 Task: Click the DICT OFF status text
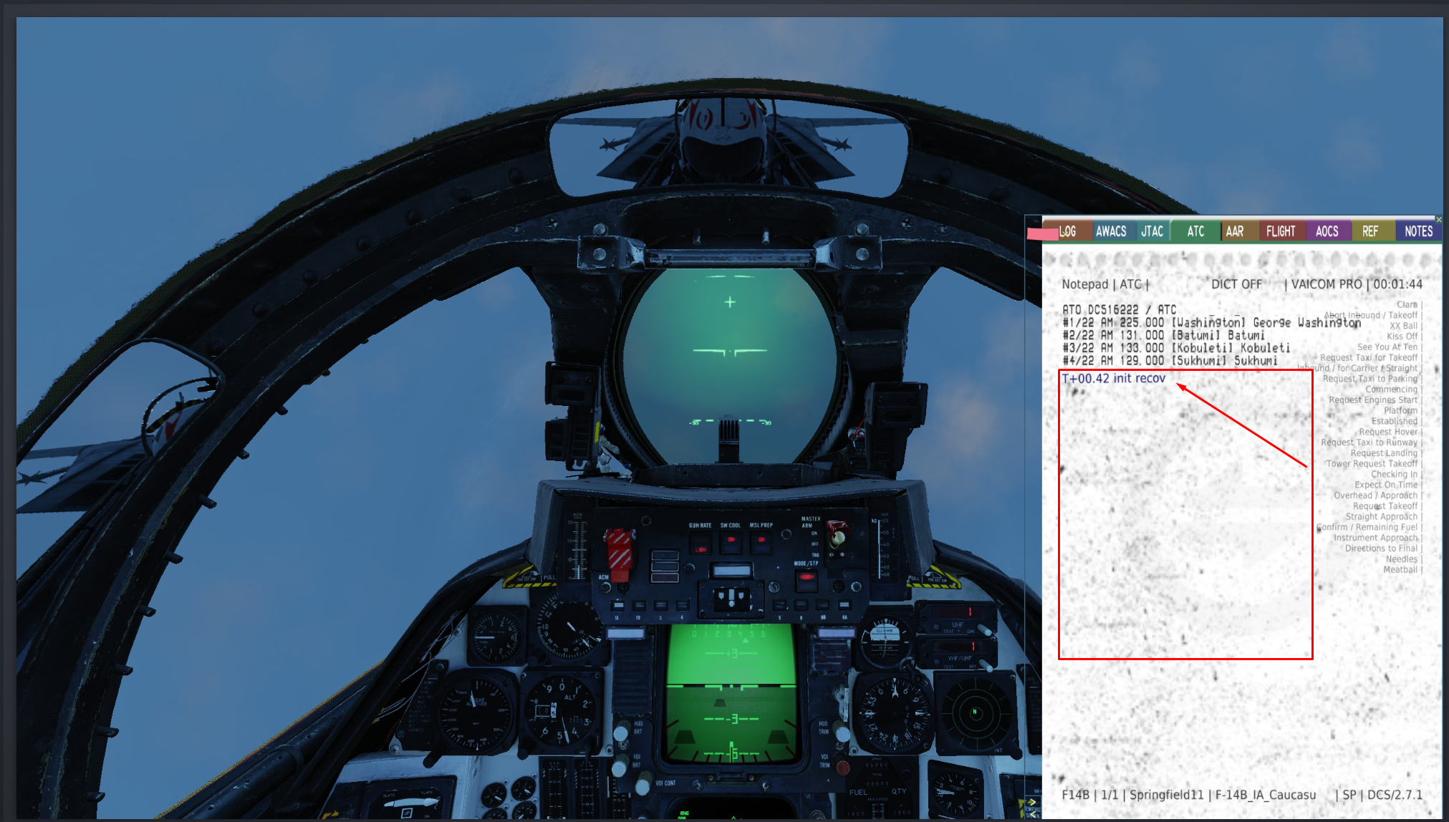1236,284
